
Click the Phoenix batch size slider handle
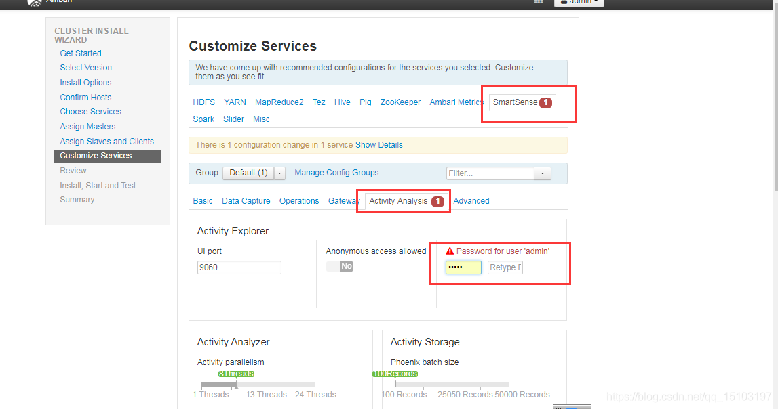[395, 384]
